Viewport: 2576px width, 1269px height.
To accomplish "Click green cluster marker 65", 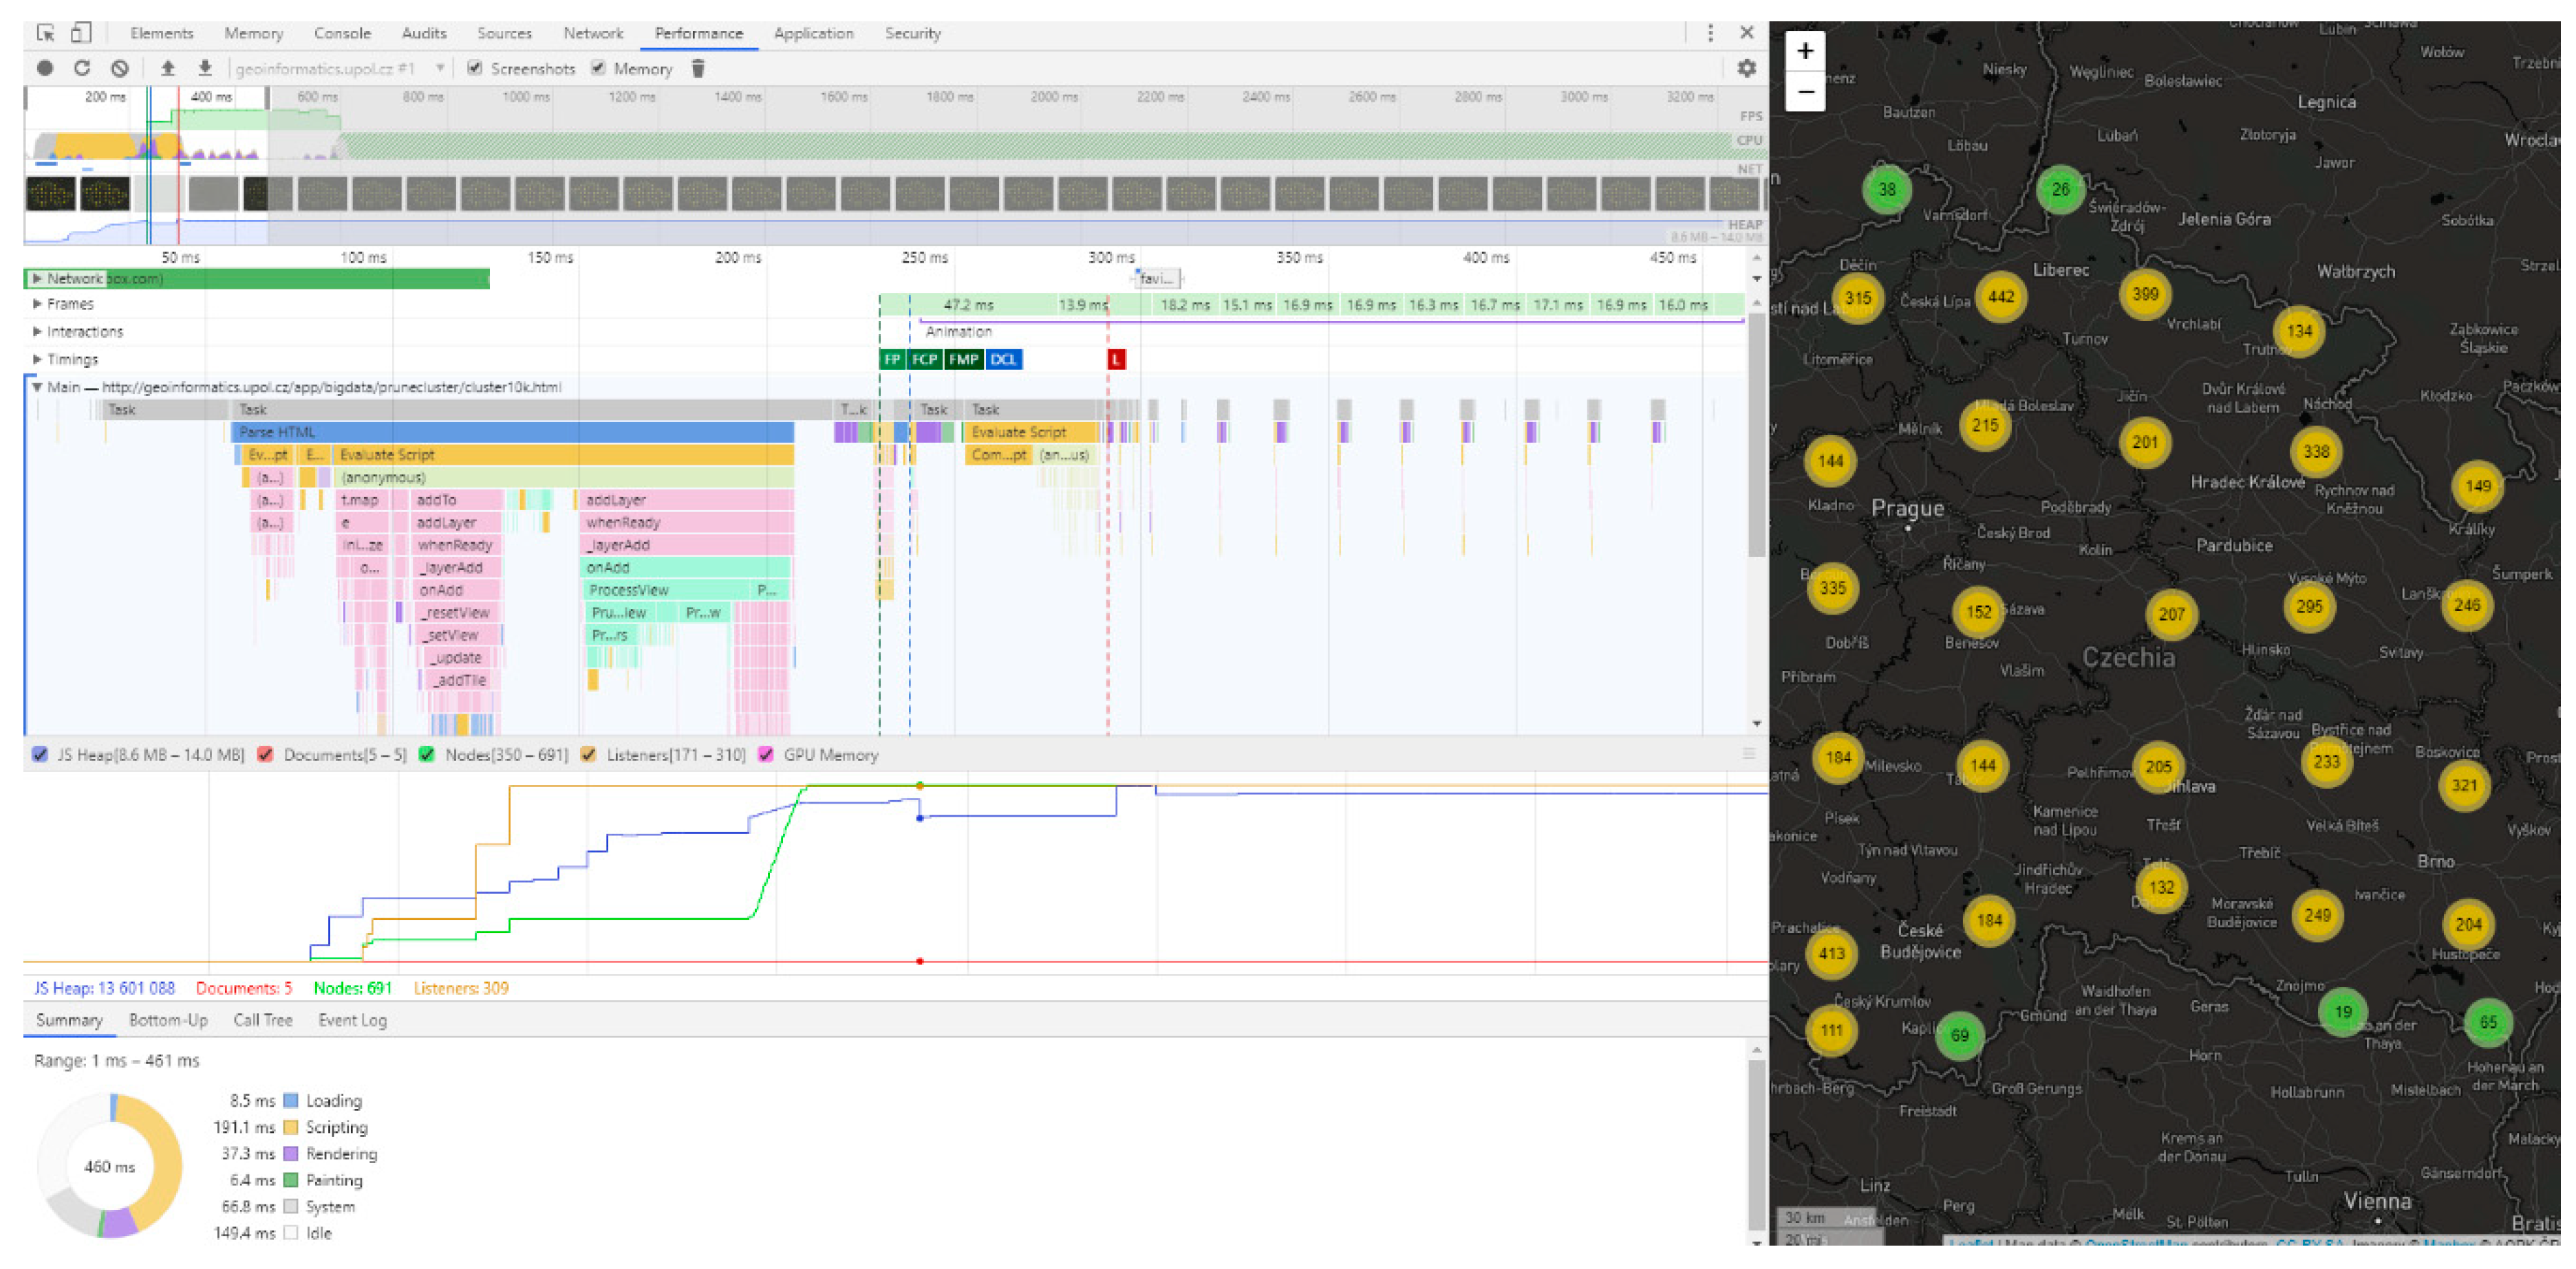I will 2488,1022.
